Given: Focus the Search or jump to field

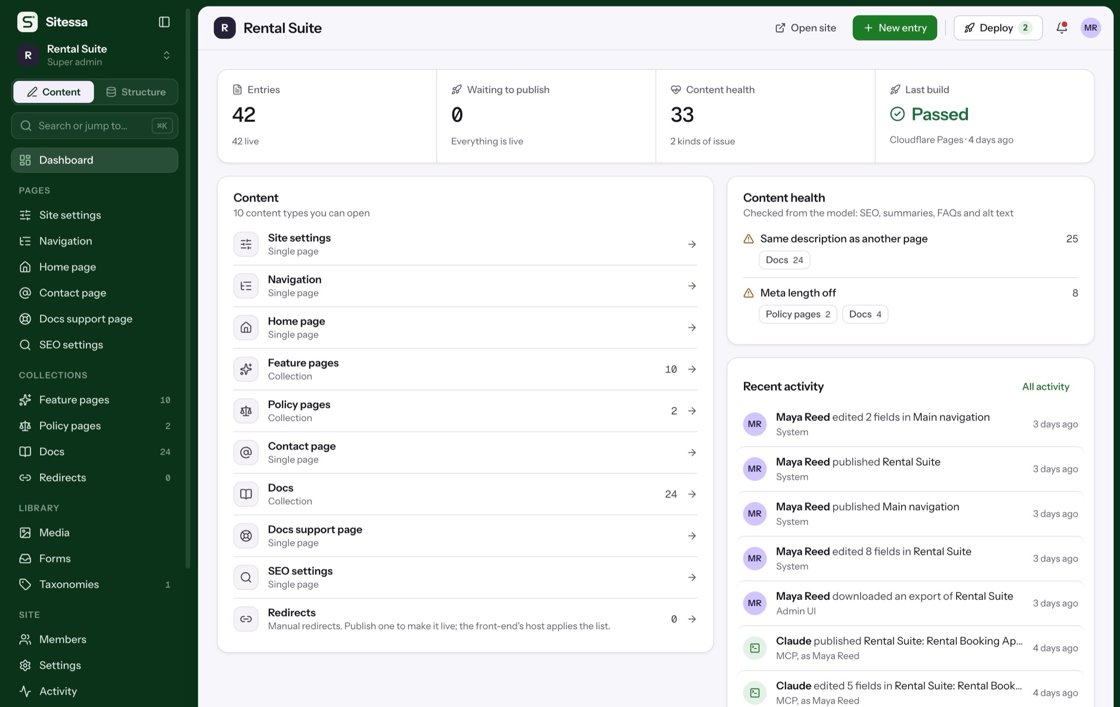Looking at the screenshot, I should point(95,126).
